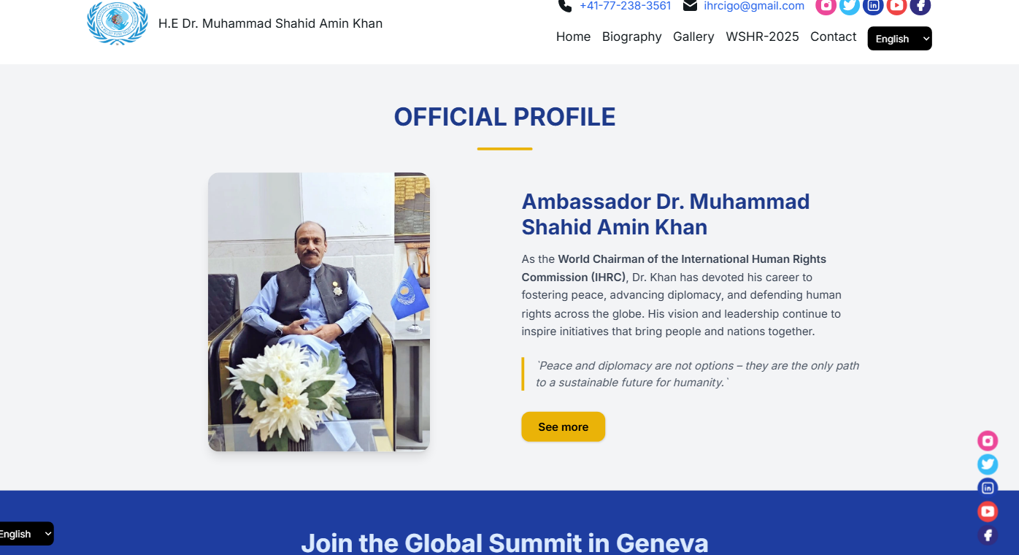The width and height of the screenshot is (1019, 555).
Task: Click the floating LinkedIn icon on the right edge
Action: (x=988, y=488)
